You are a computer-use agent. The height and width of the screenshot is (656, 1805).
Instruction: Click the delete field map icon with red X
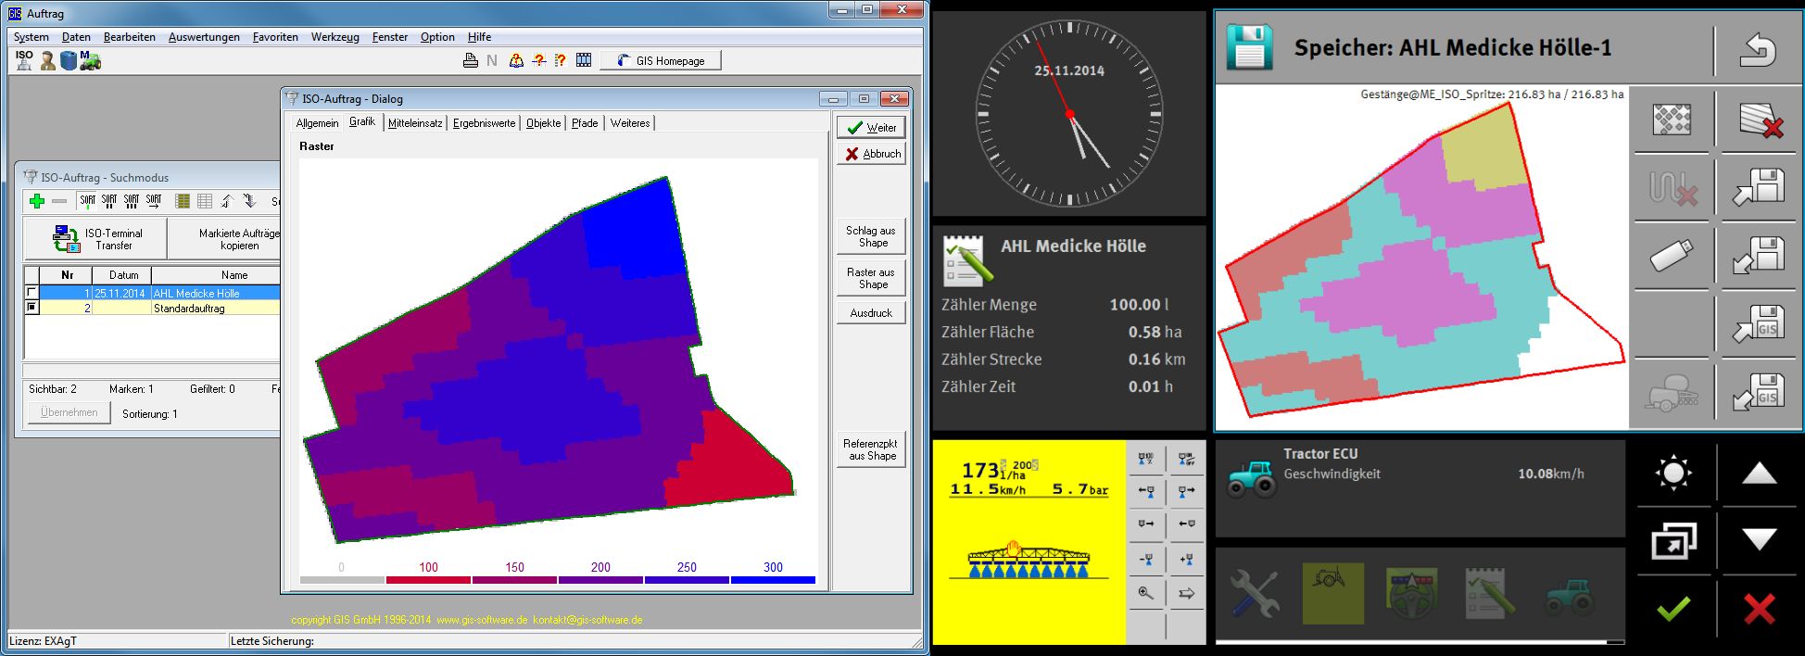[1759, 120]
